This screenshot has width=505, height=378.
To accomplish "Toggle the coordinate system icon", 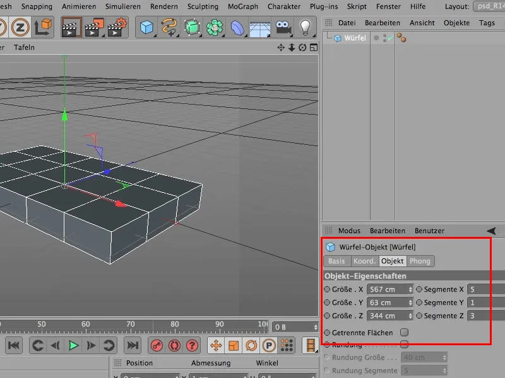I will [x=43, y=27].
